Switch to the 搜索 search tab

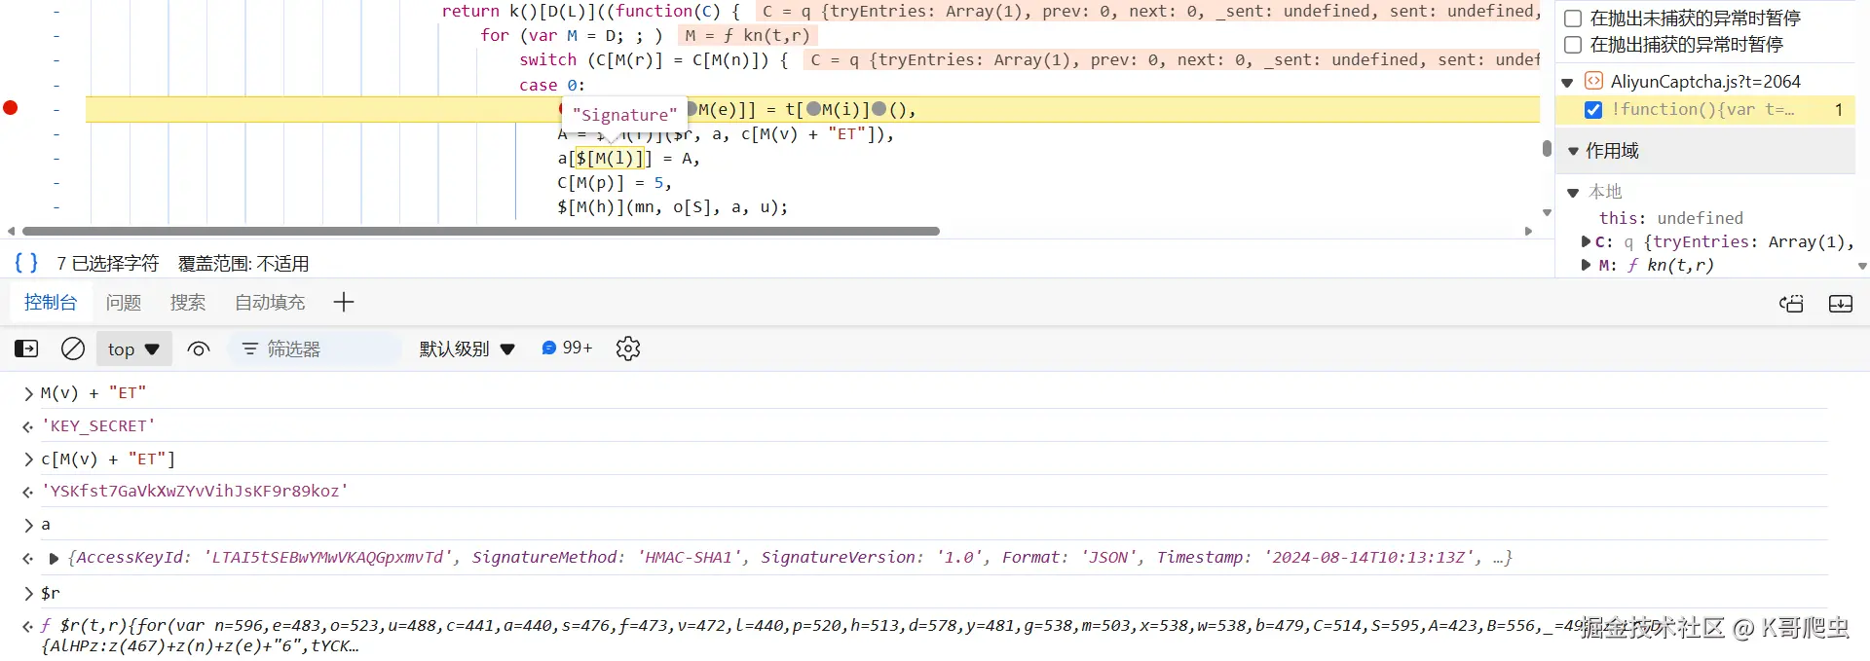188,303
